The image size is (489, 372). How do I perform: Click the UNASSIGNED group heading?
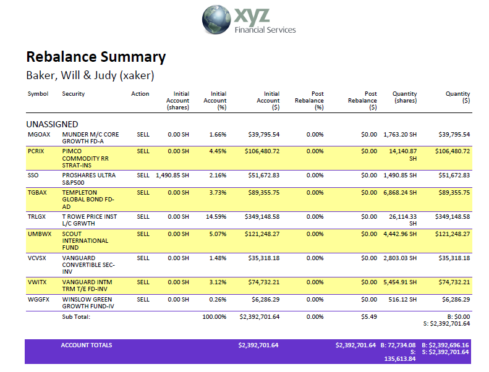pos(52,124)
